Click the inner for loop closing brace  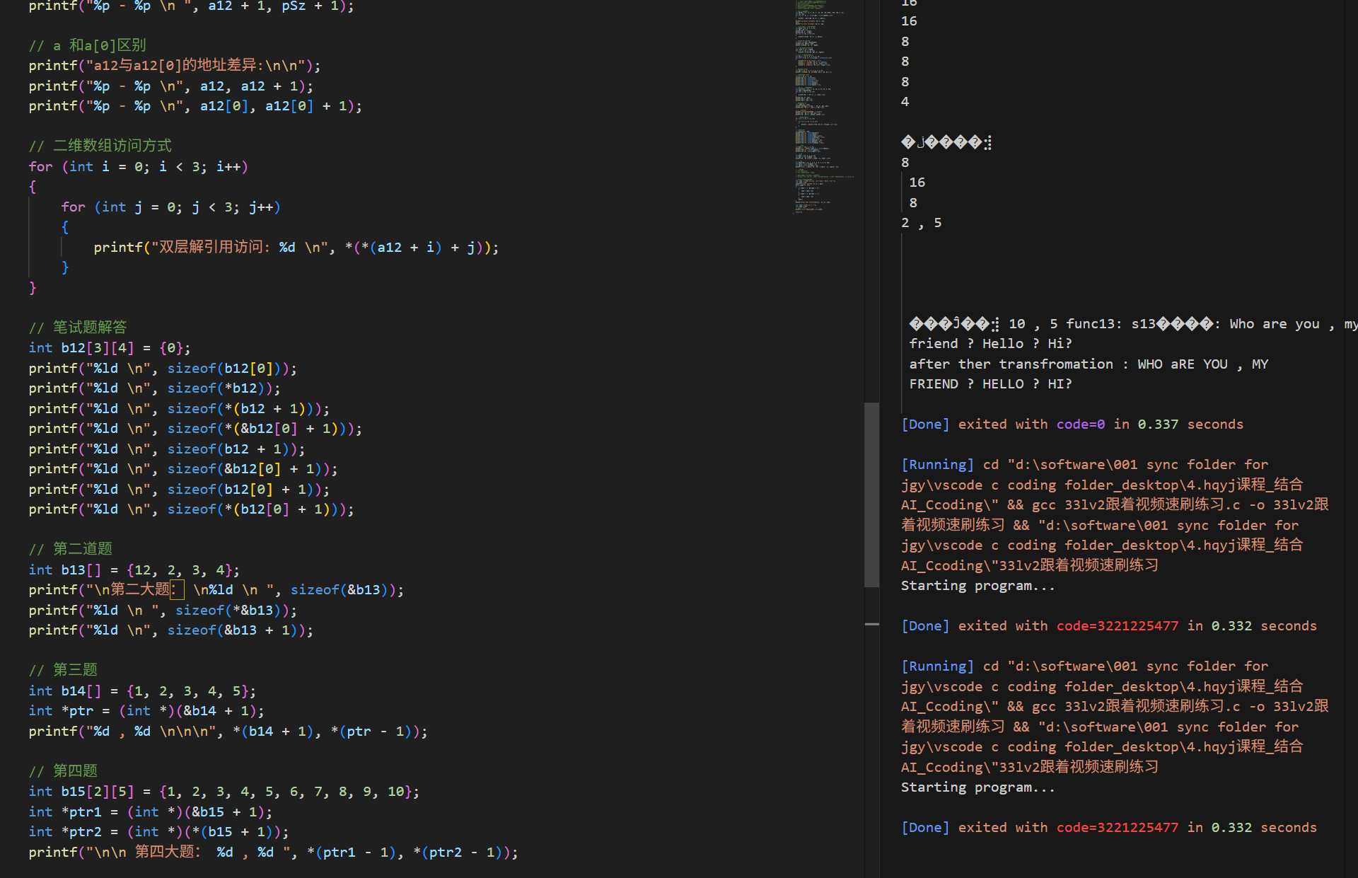tap(65, 267)
